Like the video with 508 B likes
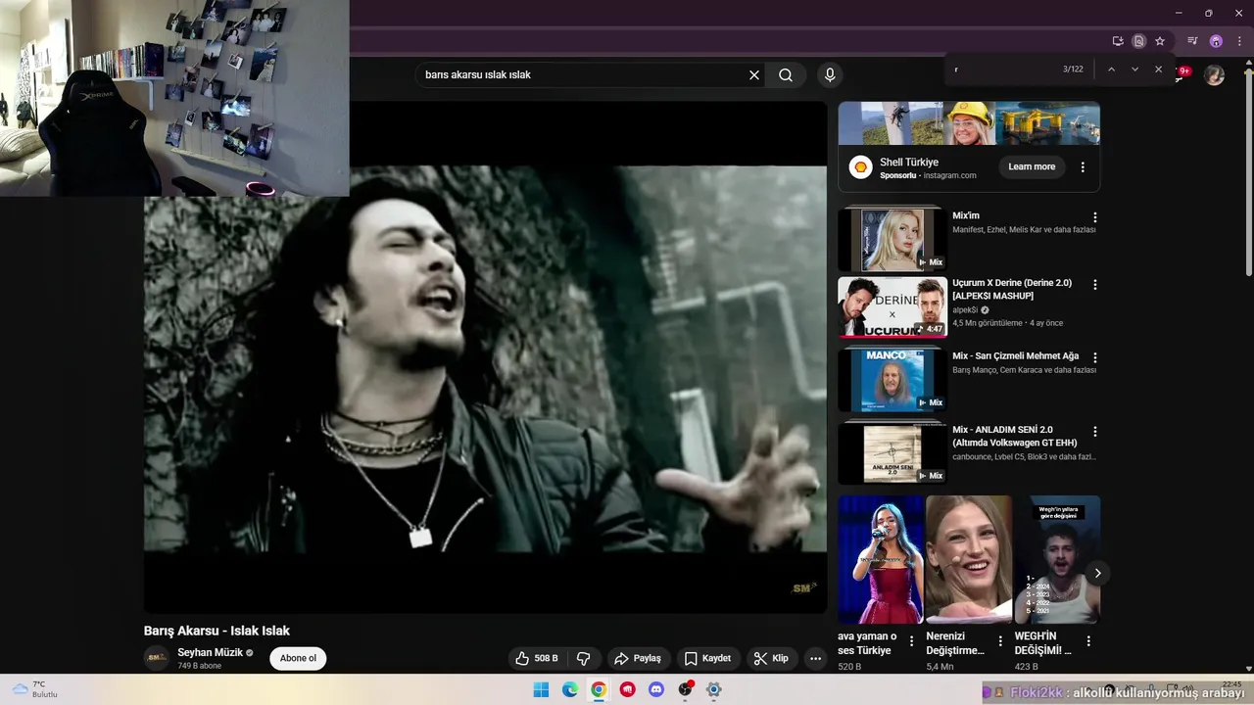This screenshot has width=1254, height=705. (x=537, y=659)
